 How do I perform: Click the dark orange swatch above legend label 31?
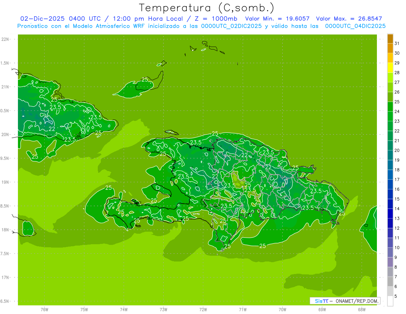point(390,39)
